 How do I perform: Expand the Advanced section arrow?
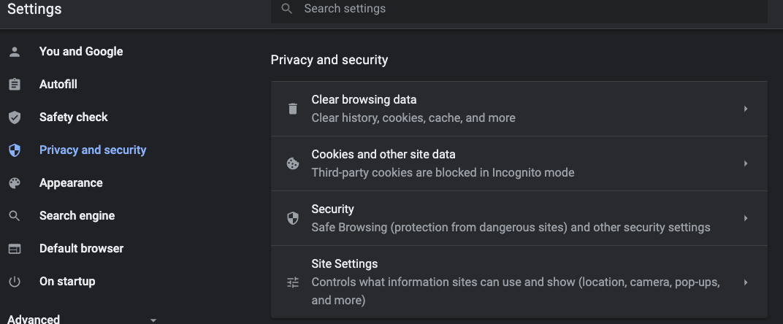click(x=153, y=320)
